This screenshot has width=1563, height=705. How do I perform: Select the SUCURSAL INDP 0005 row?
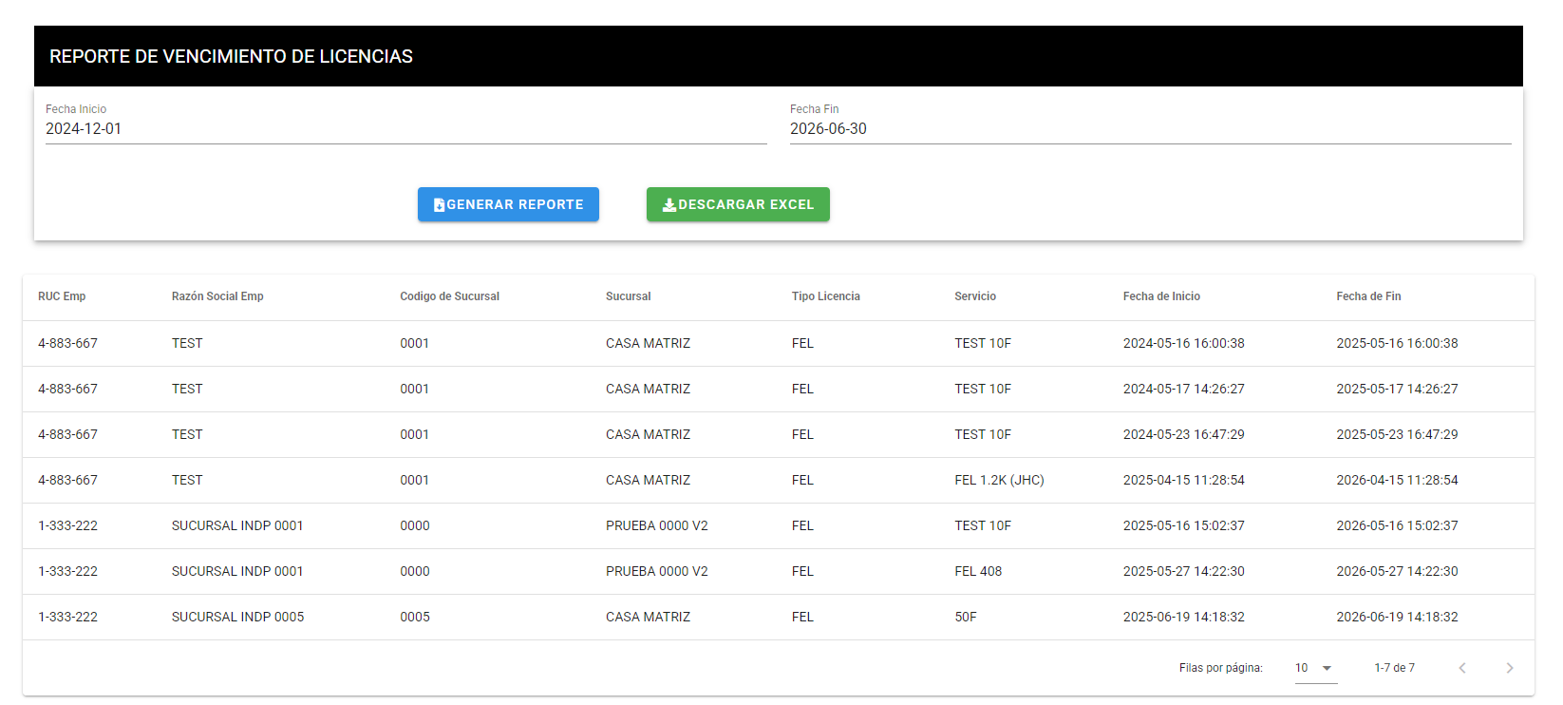pos(237,617)
